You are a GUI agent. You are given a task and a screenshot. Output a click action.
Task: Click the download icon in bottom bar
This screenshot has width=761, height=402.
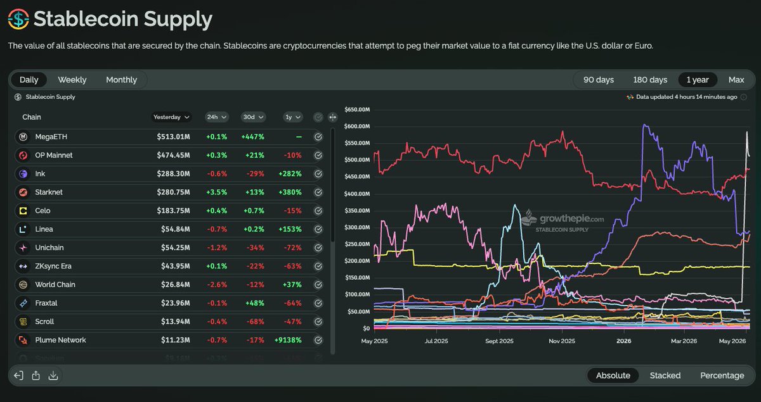click(53, 375)
